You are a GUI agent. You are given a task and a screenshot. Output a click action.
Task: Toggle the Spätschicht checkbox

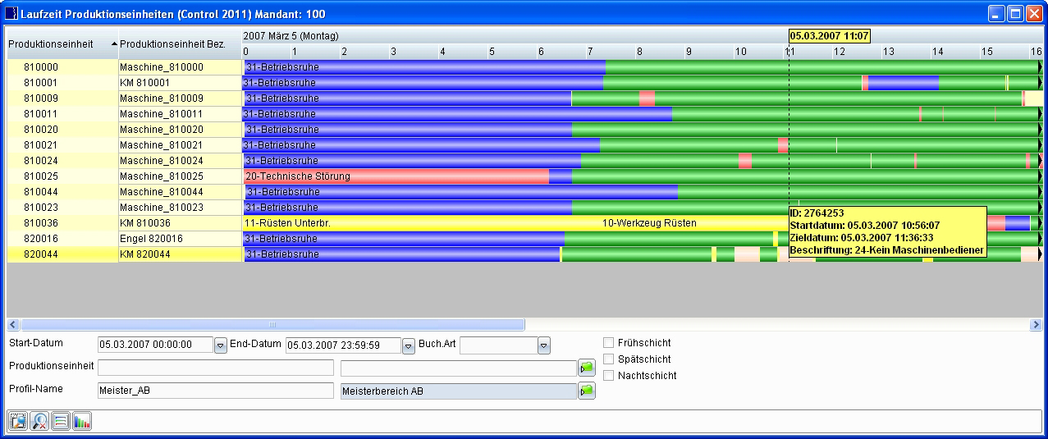tap(608, 359)
